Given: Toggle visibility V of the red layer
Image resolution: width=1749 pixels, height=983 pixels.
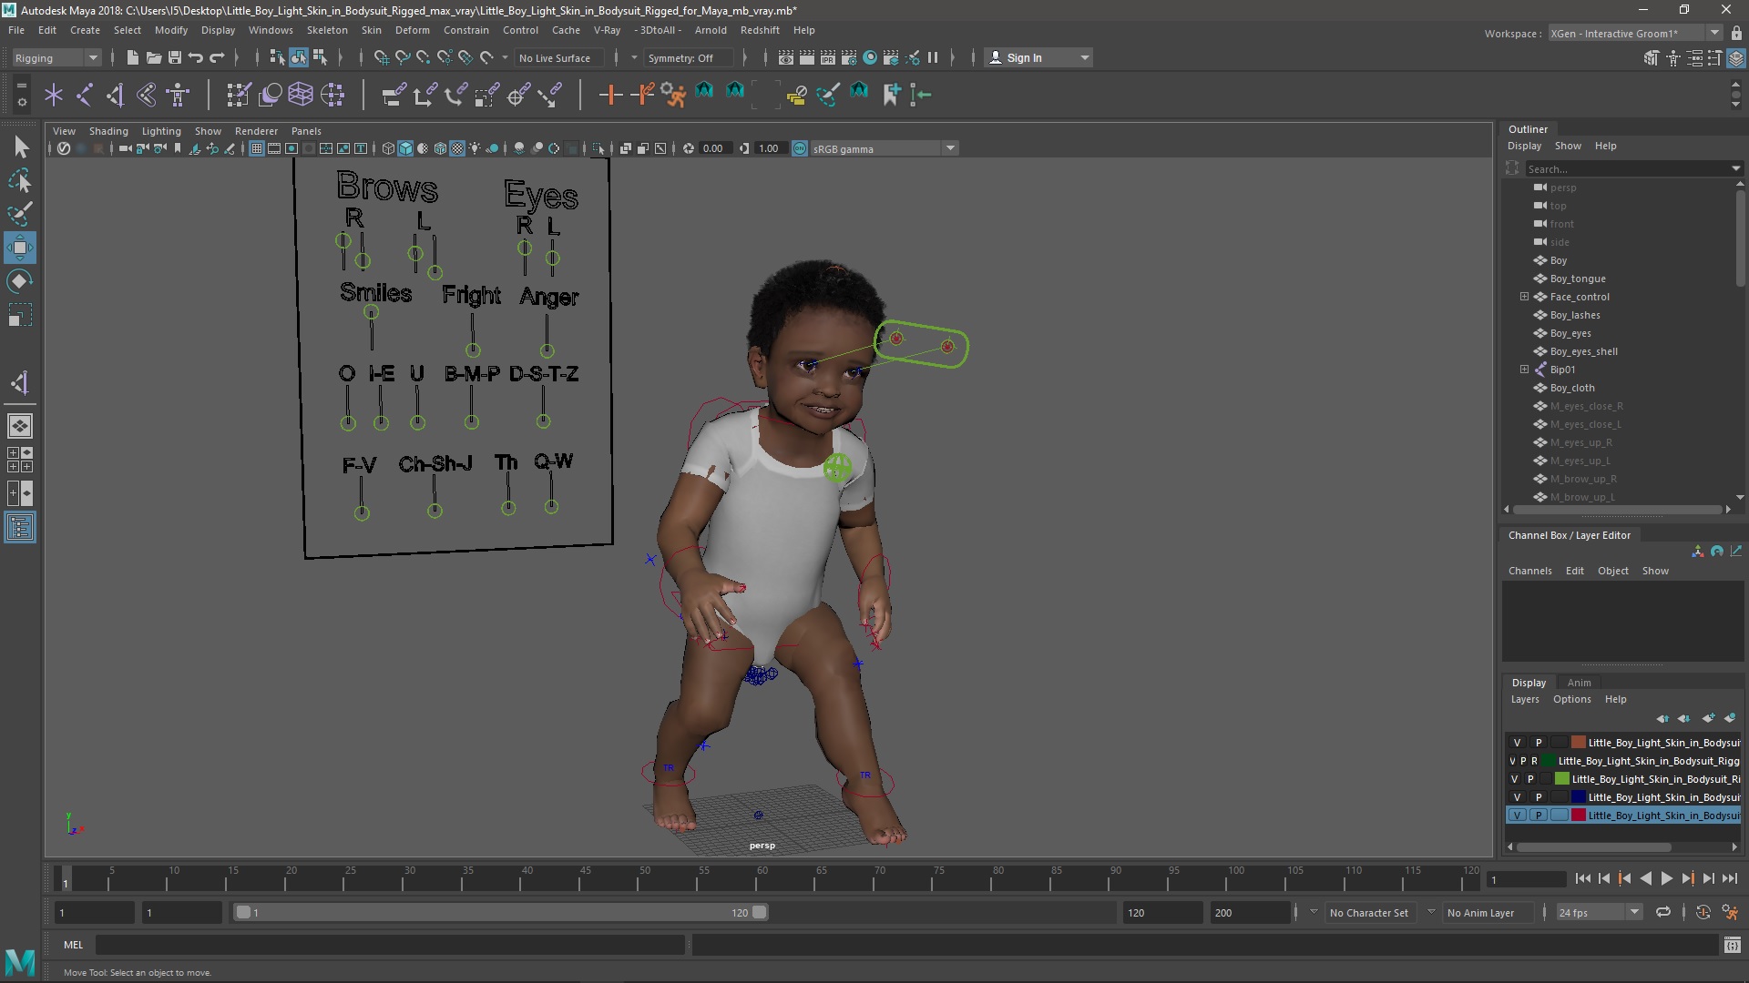Looking at the screenshot, I should click(1517, 816).
